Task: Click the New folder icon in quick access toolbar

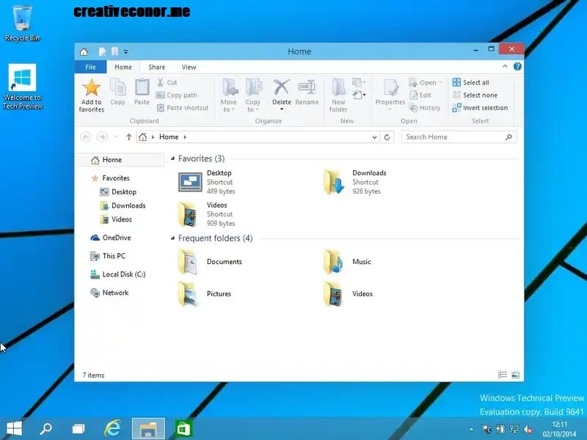Action: click(115, 51)
